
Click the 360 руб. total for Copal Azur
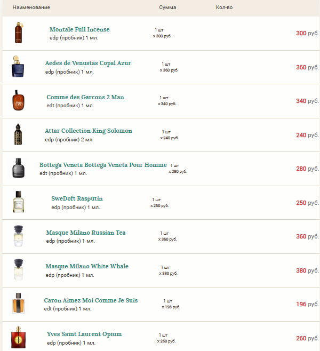pyautogui.click(x=308, y=67)
